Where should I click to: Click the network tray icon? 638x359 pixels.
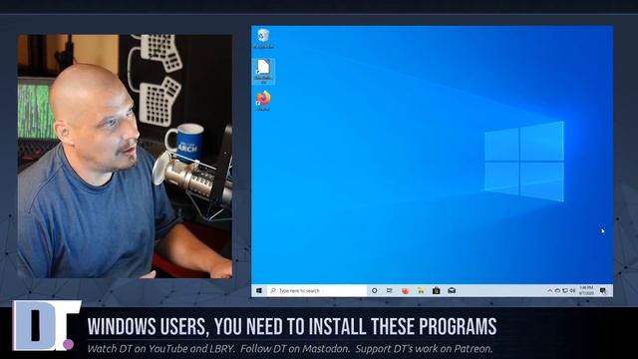(565, 290)
